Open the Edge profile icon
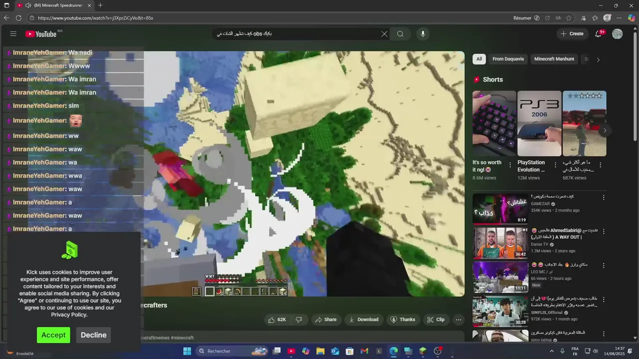The width and height of the screenshot is (639, 359). (607, 18)
